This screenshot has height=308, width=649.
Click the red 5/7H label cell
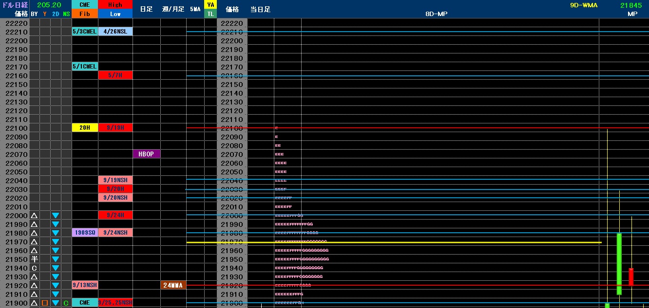(115, 75)
